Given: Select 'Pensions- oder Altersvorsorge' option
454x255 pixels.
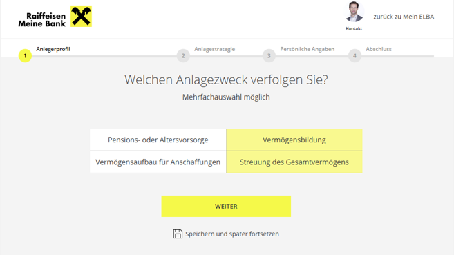Looking at the screenshot, I should 158,140.
